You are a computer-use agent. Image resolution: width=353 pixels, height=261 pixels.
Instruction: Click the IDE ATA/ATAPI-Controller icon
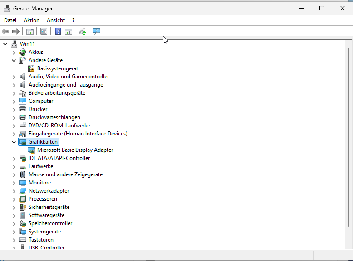(x=23, y=158)
